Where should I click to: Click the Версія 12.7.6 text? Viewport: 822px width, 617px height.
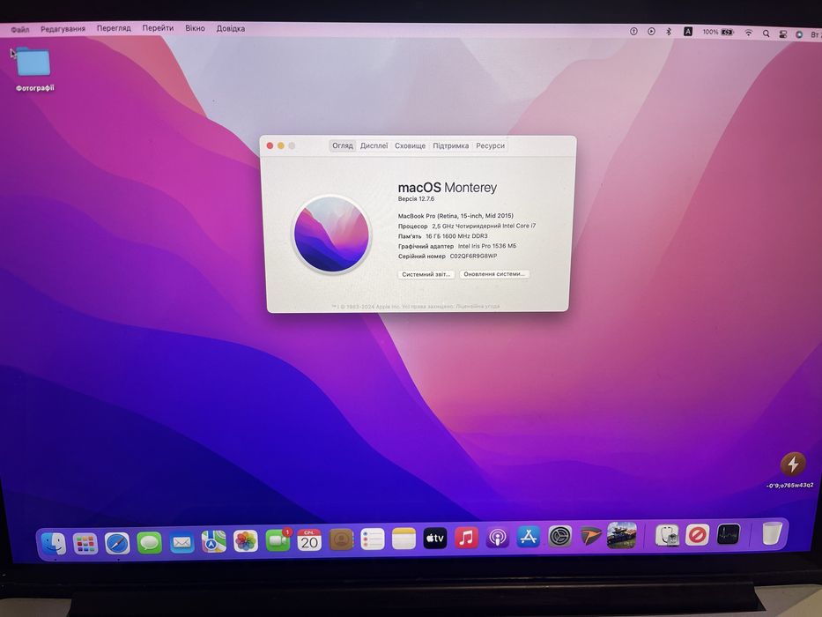click(x=416, y=199)
